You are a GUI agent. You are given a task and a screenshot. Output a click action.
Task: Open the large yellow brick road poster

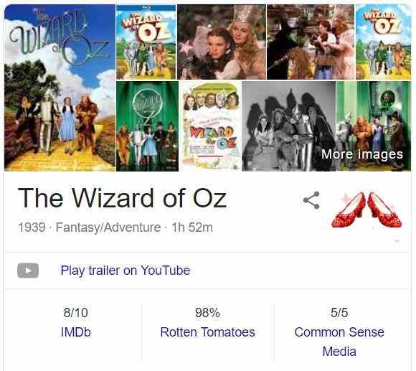pos(60,88)
